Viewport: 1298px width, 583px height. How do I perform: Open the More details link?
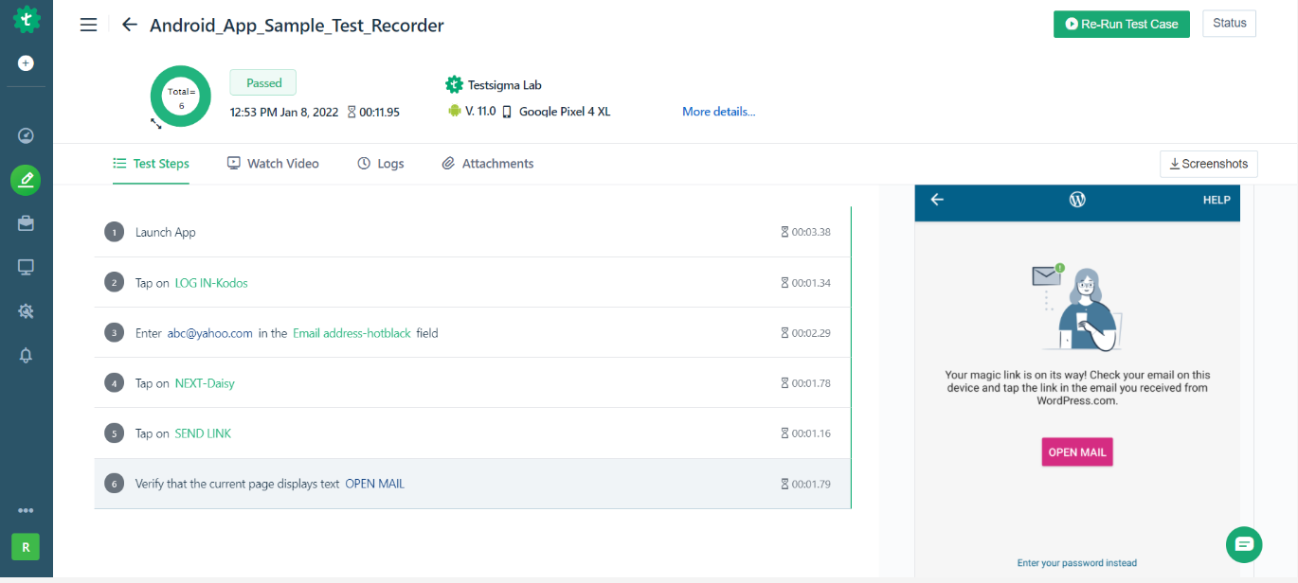coord(719,112)
